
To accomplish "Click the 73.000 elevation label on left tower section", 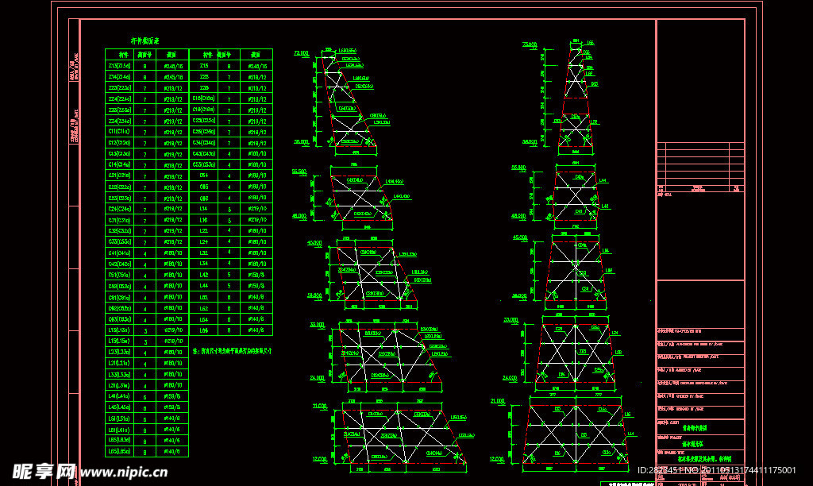I will tap(301, 53).
